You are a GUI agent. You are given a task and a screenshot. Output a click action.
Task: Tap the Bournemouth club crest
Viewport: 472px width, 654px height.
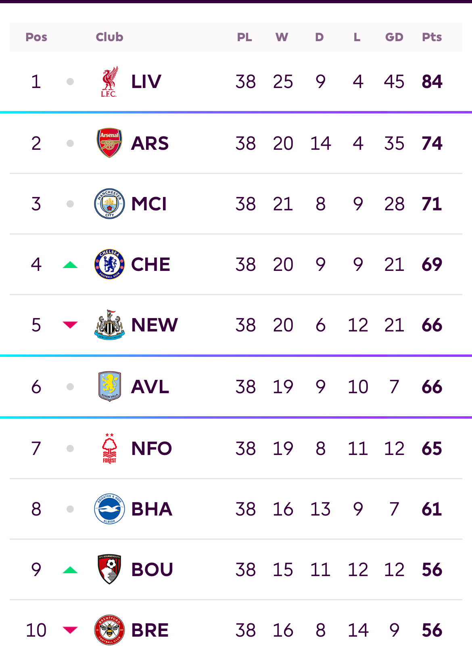point(109,569)
